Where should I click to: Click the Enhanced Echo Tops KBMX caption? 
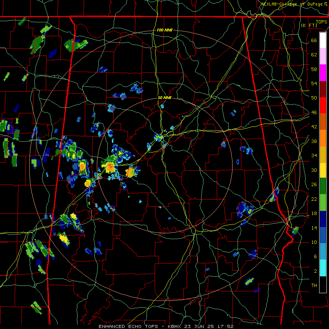[x=166, y=326]
